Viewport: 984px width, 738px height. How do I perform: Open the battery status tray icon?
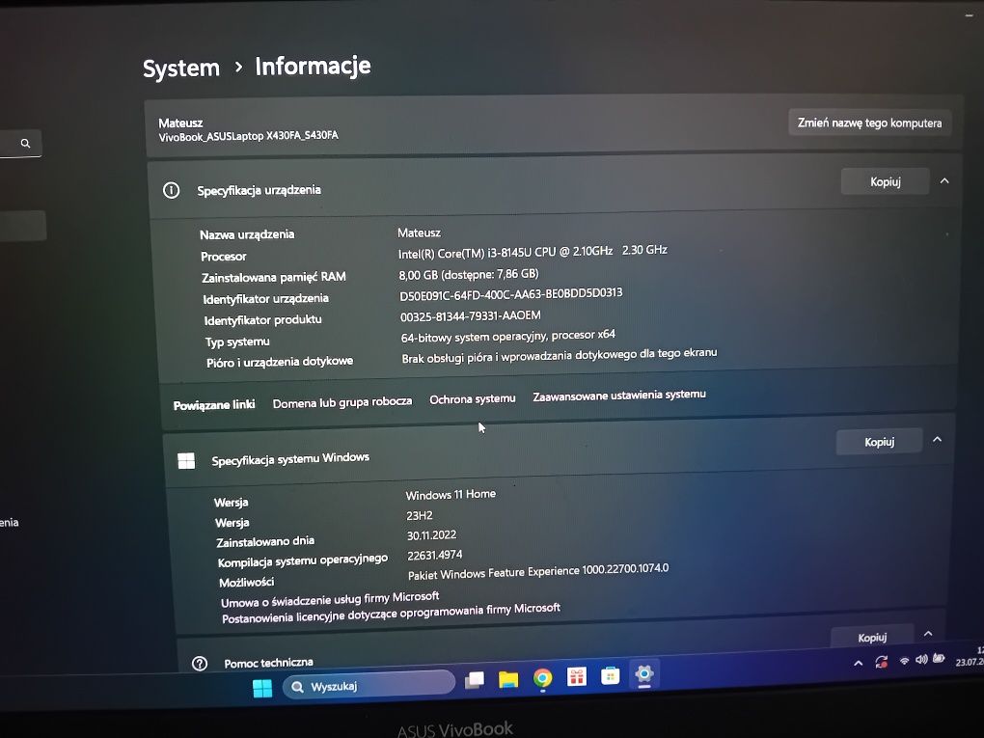tap(939, 658)
